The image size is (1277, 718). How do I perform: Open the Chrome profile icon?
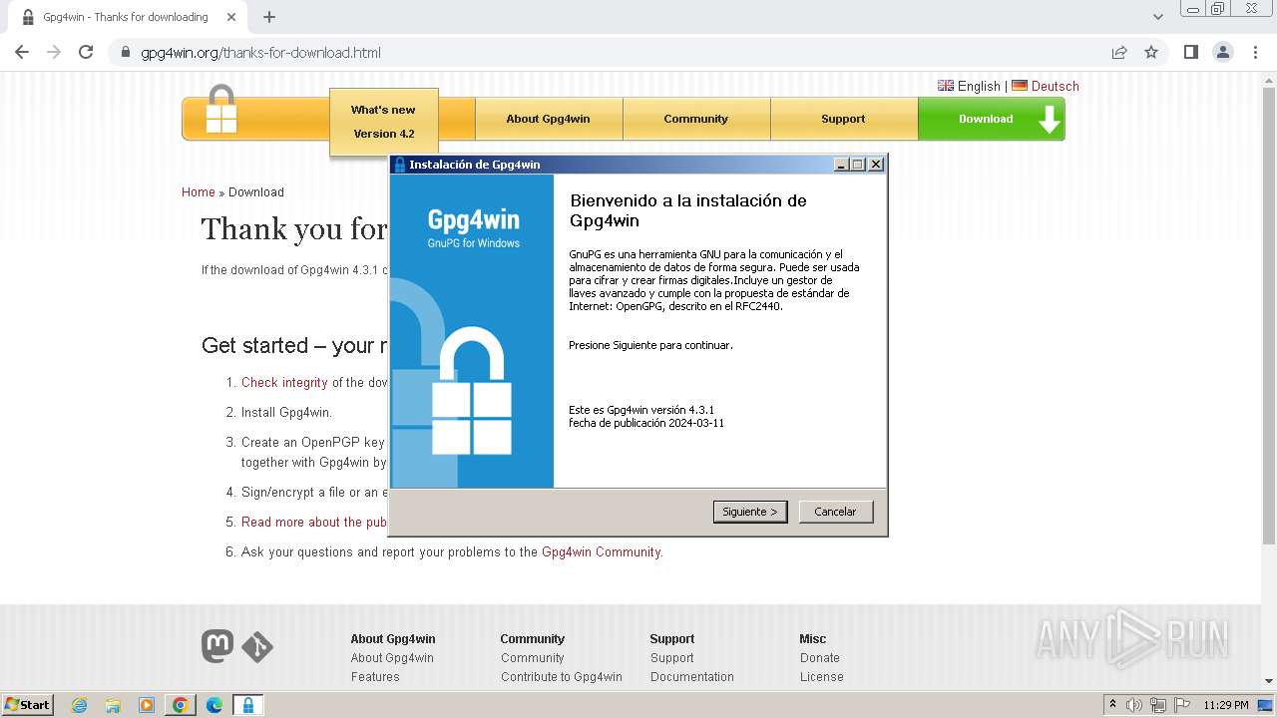tap(1222, 53)
